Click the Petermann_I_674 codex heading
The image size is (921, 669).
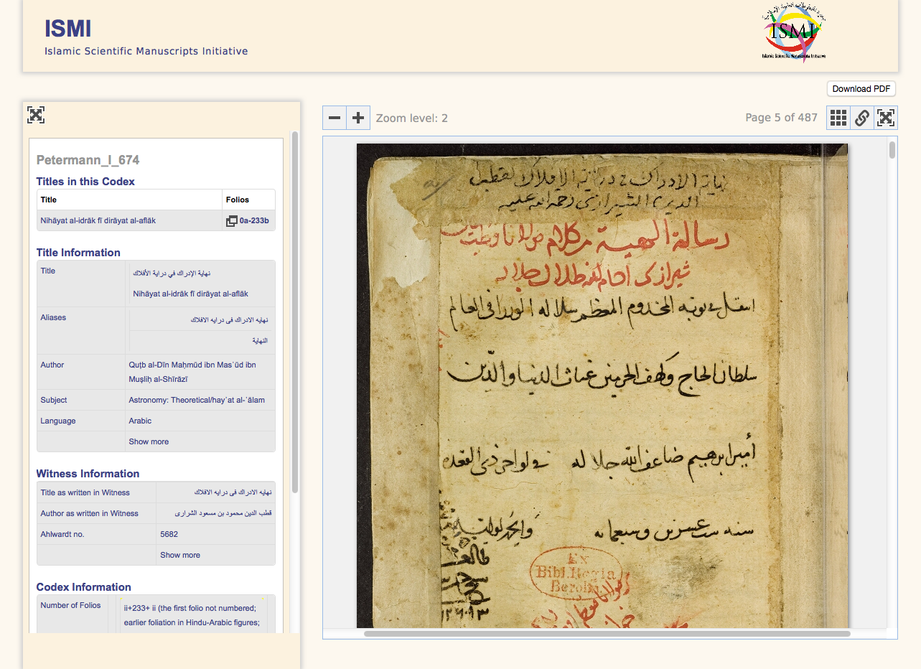click(x=88, y=160)
